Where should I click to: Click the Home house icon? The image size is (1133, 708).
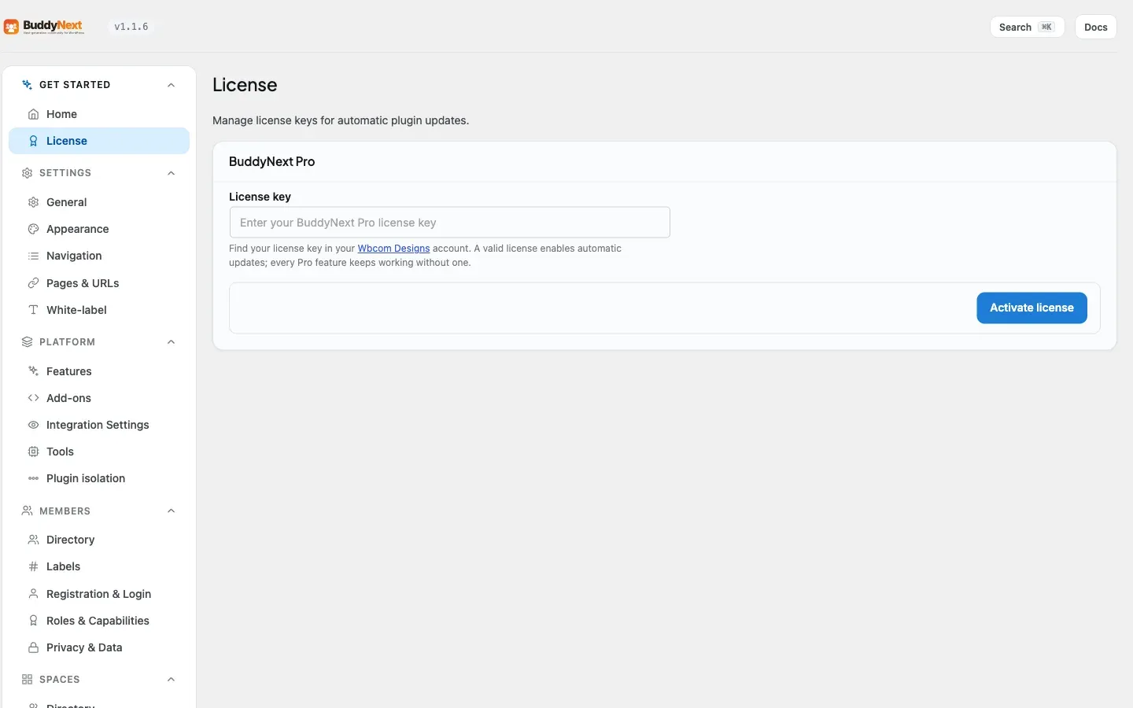tap(33, 114)
